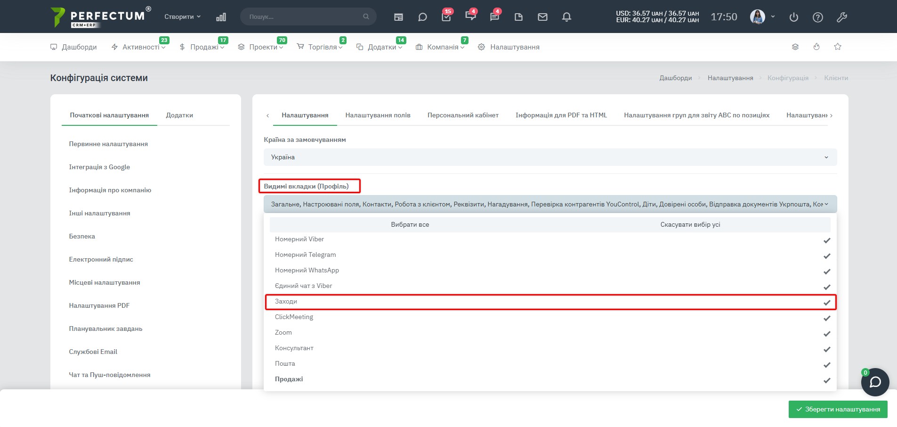Image resolution: width=897 pixels, height=427 pixels.
Task: Open Інтеграція з Google settings
Action: pyautogui.click(x=99, y=167)
